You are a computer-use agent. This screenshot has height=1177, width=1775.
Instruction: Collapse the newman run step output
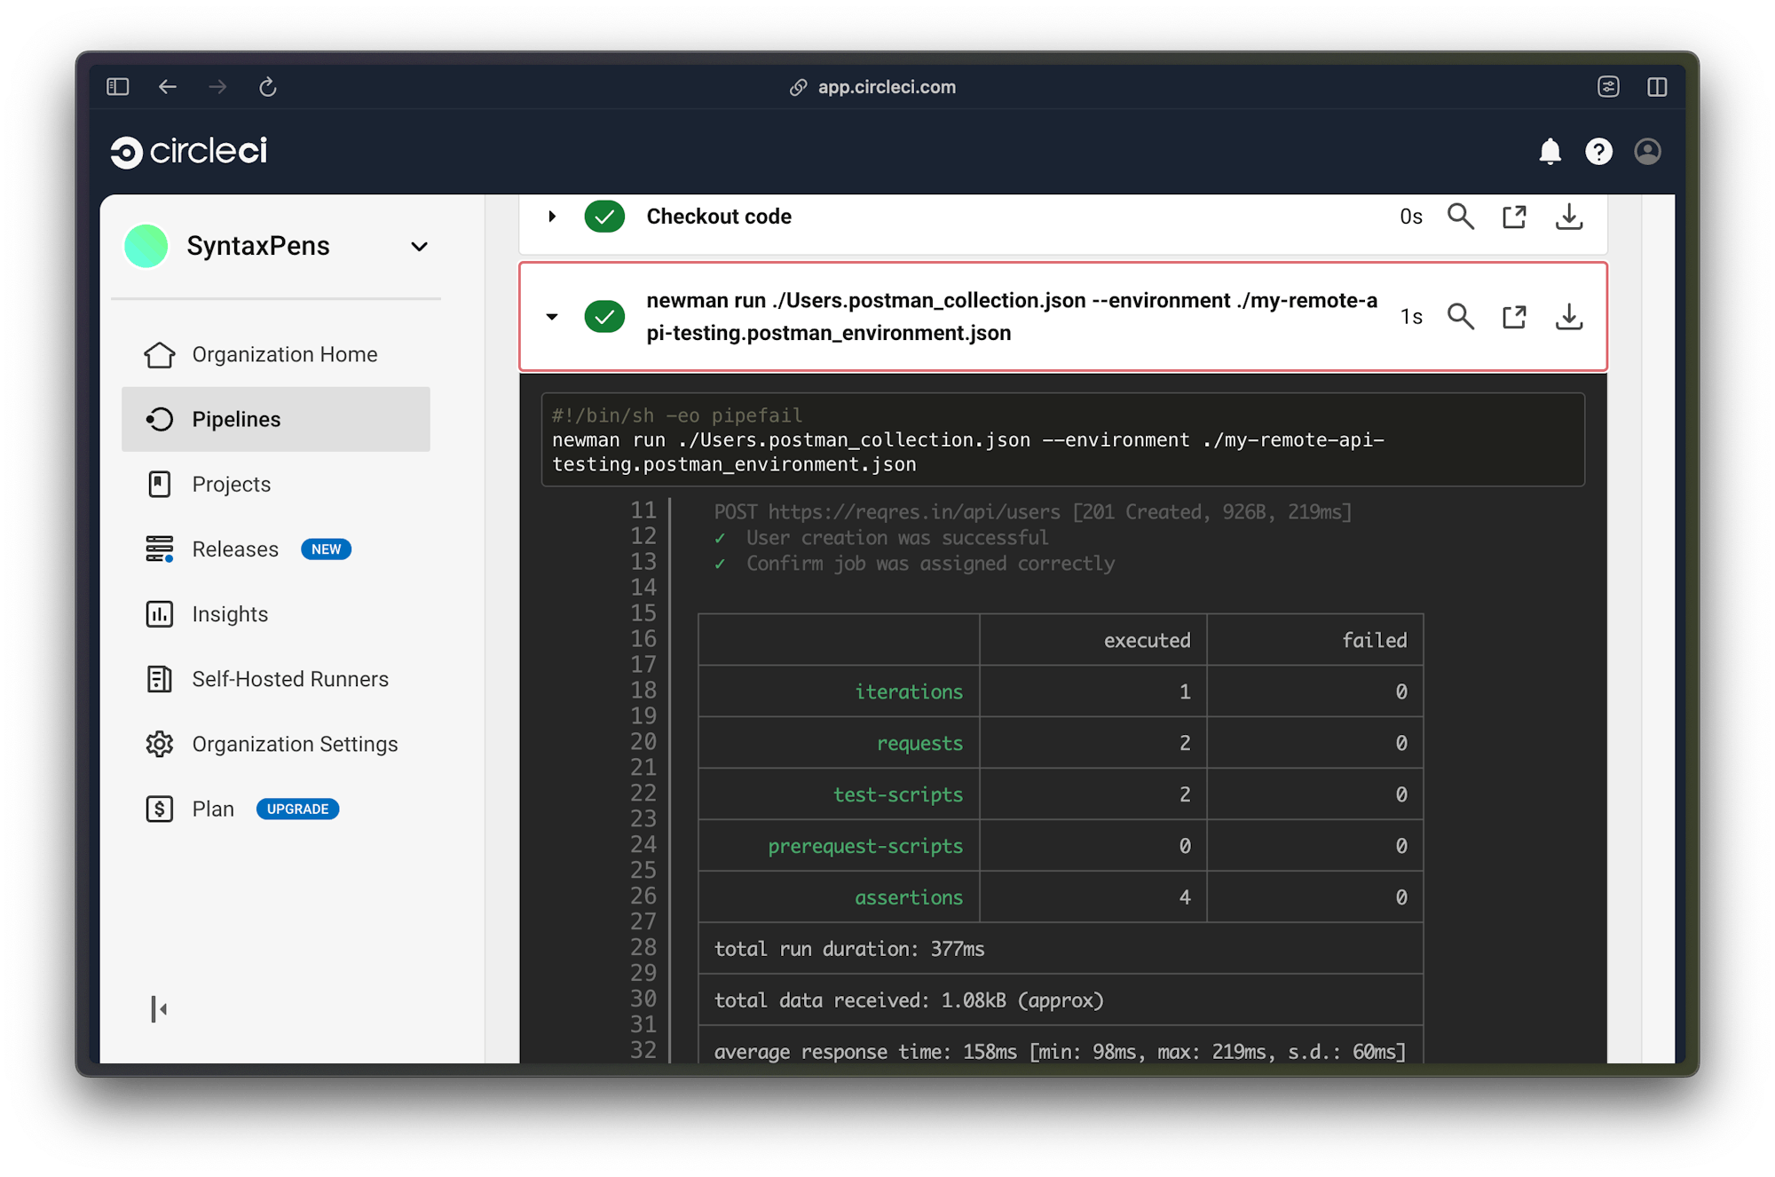tap(552, 316)
